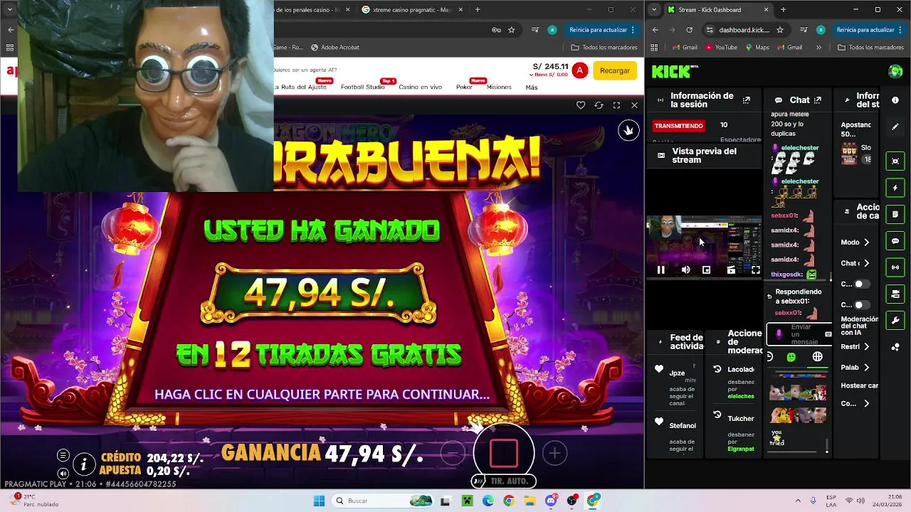Toggle the second chat action switch
This screenshot has width=911, height=512.
point(862,304)
